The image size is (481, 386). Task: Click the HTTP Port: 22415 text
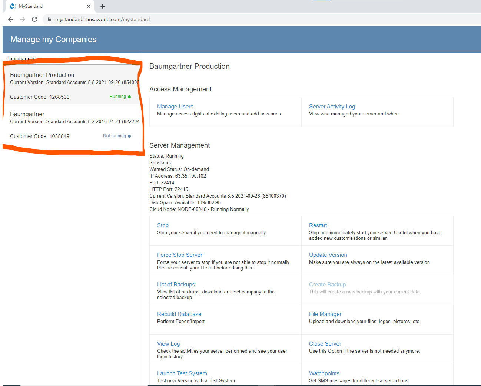pos(169,189)
